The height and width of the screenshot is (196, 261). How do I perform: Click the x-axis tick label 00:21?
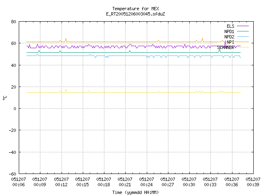(x=125, y=185)
